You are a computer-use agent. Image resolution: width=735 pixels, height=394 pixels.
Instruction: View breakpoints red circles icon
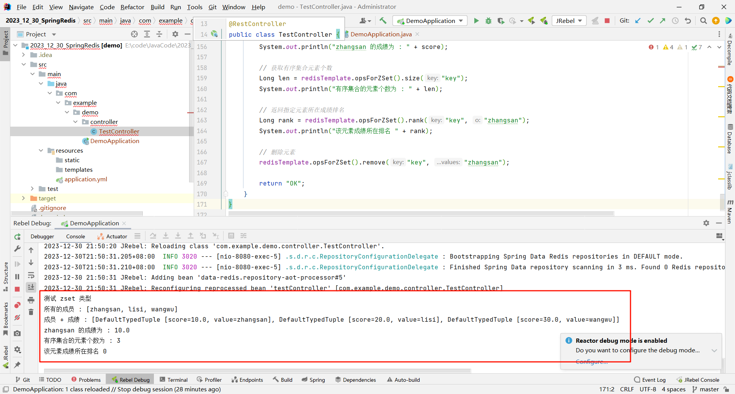[17, 305]
